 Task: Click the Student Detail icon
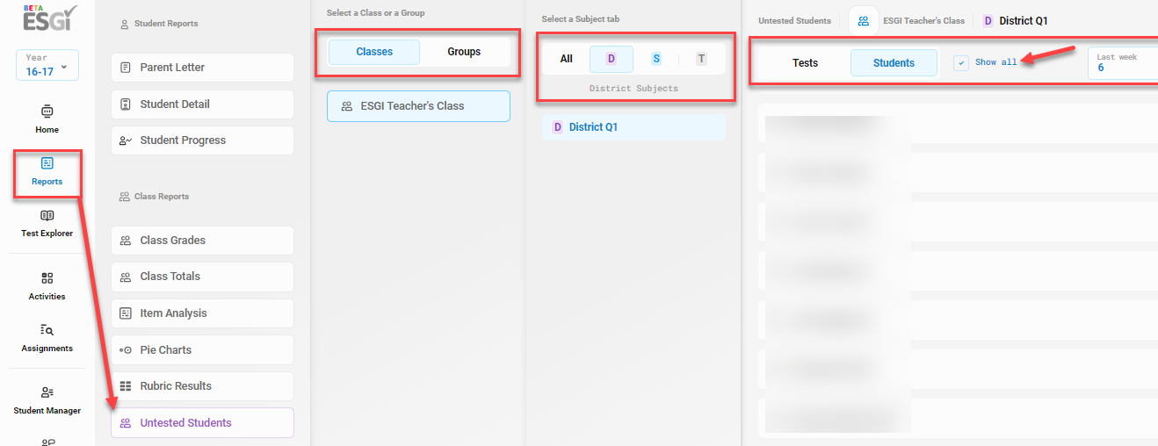click(x=126, y=104)
